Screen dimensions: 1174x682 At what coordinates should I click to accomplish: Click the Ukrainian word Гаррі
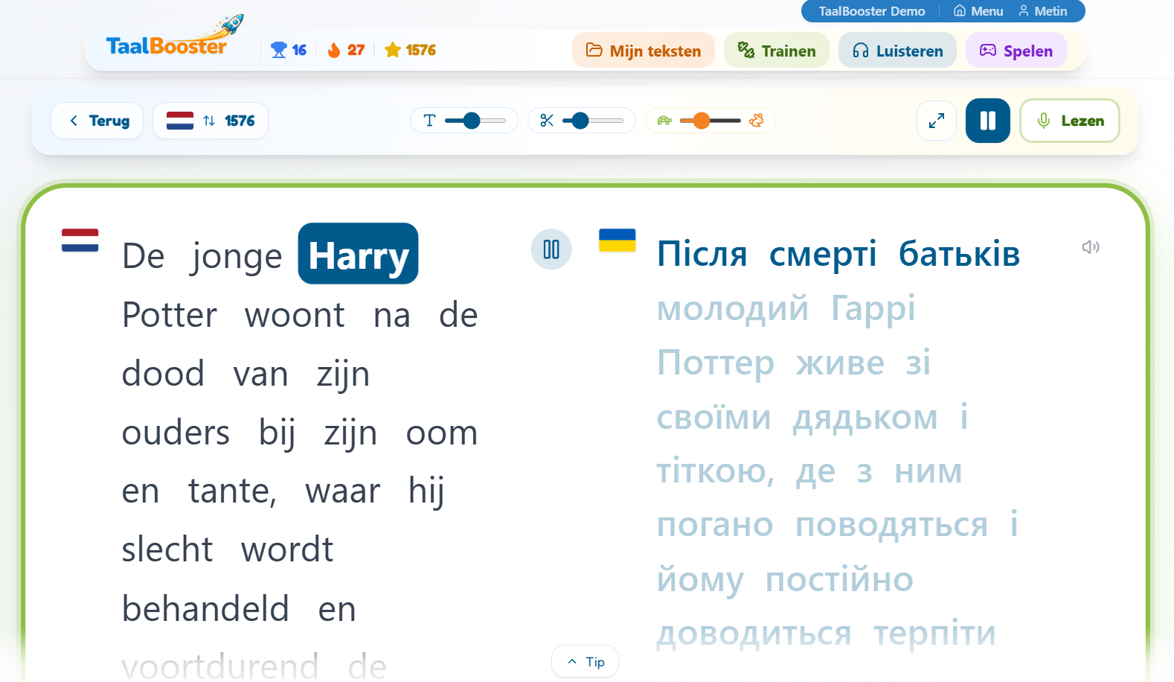coord(873,309)
